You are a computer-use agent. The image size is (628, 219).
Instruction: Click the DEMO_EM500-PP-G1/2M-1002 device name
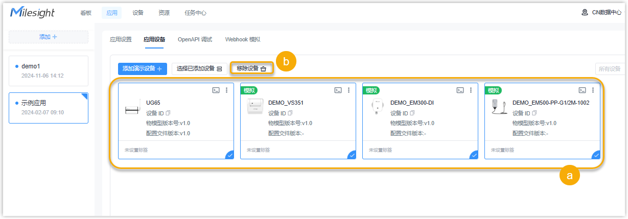[551, 103]
